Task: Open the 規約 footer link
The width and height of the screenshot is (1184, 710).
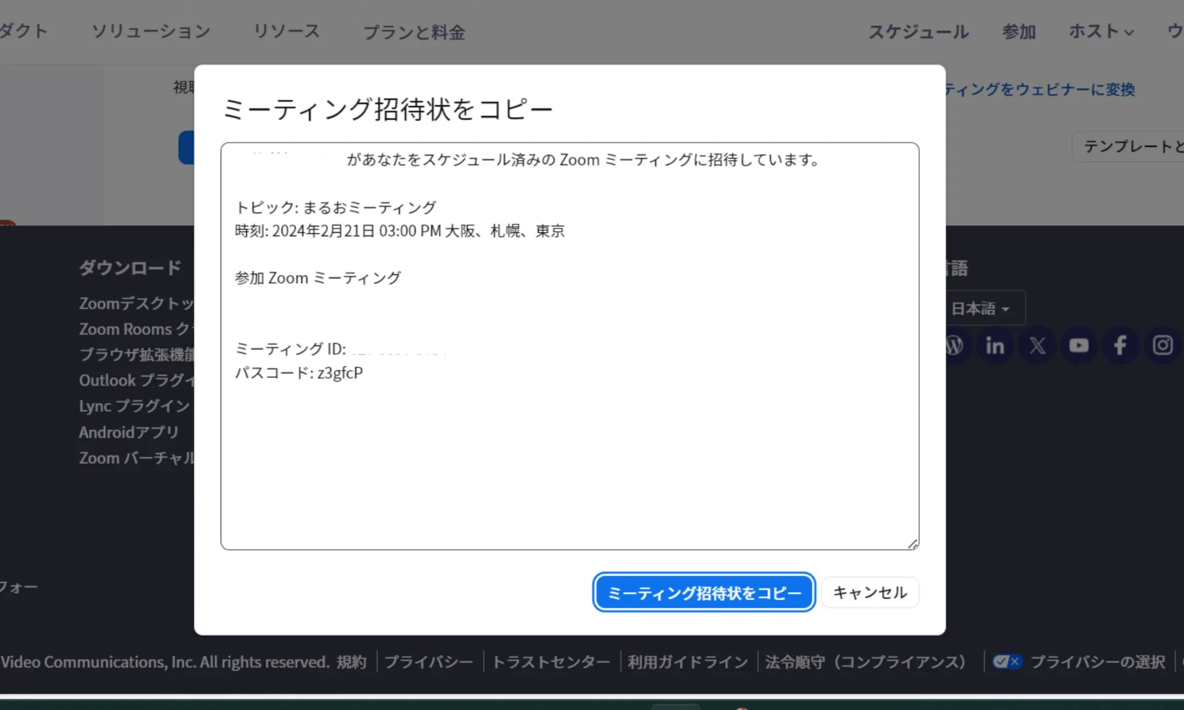Action: [x=351, y=662]
